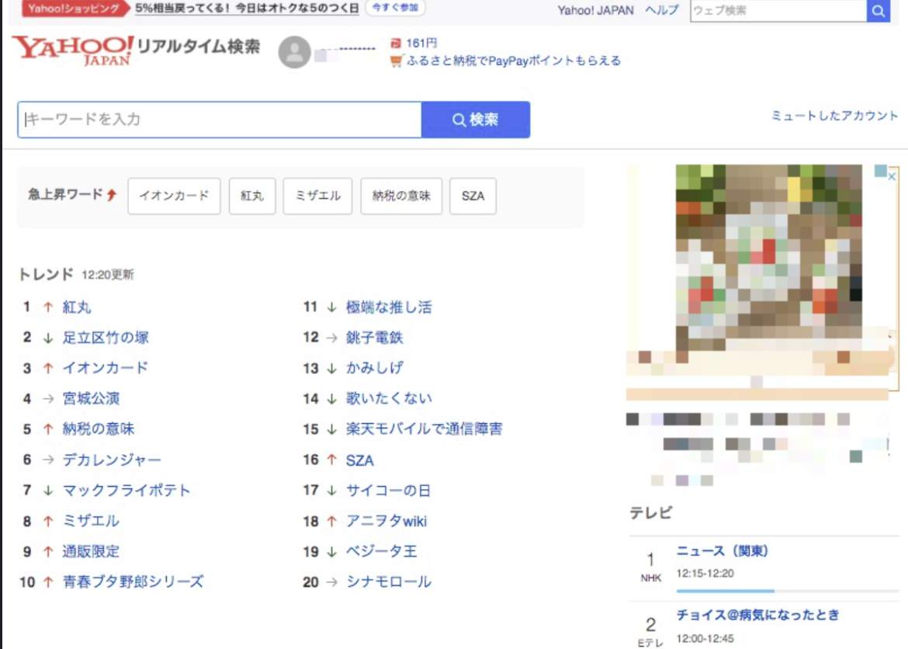Open trend 2 足立区竹の塚

(x=106, y=337)
